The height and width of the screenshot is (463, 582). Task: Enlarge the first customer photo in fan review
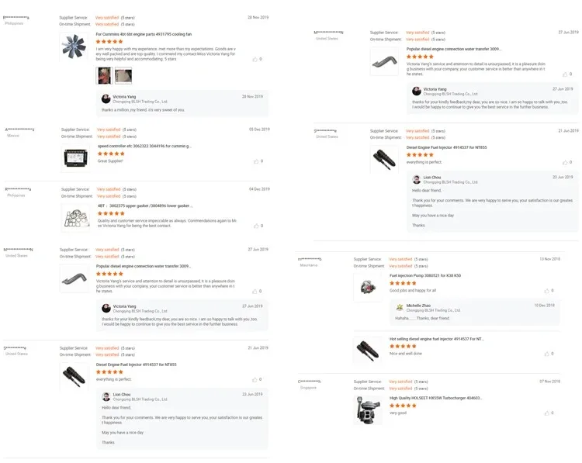pos(103,75)
